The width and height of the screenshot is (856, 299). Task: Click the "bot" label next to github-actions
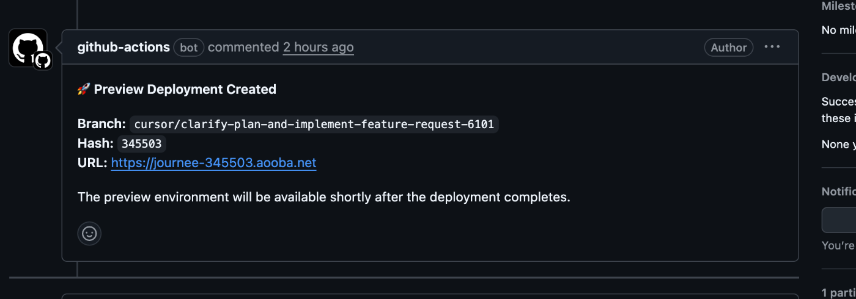coord(189,48)
